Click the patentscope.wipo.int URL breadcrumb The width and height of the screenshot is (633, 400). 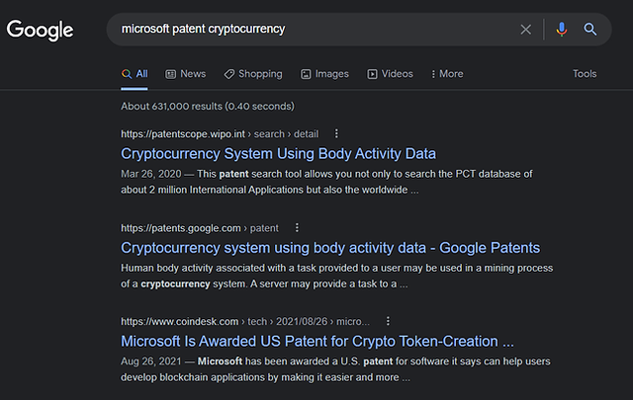[220, 134]
